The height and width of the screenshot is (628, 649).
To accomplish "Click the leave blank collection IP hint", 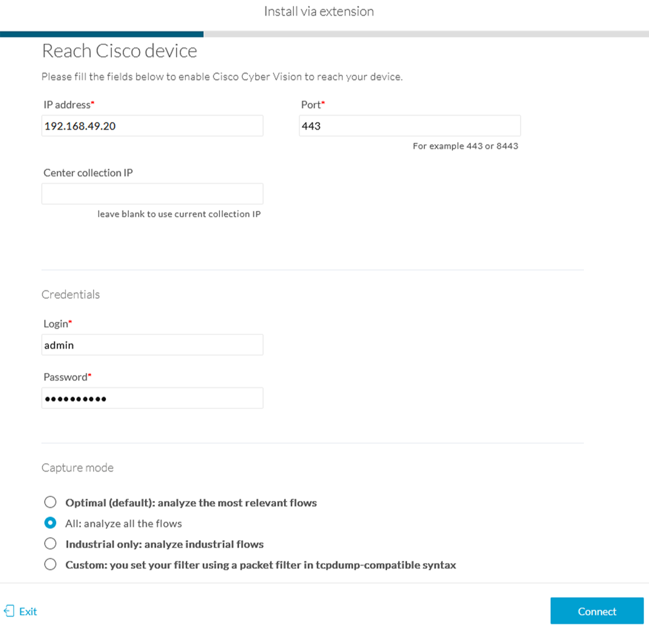I will tap(179, 214).
